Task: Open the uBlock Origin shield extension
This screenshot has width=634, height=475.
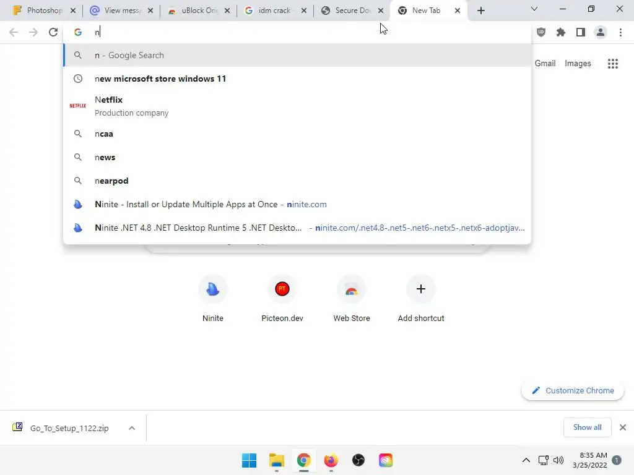Action: [541, 32]
